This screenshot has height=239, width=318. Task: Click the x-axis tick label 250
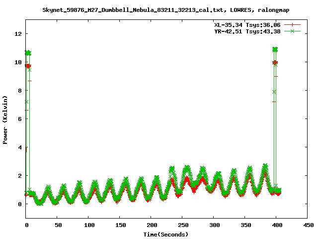pos(183,225)
